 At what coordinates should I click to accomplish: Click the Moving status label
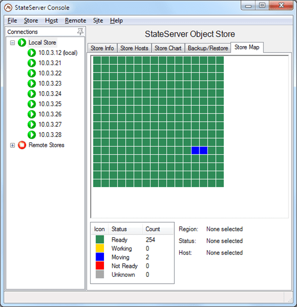coord(120,257)
